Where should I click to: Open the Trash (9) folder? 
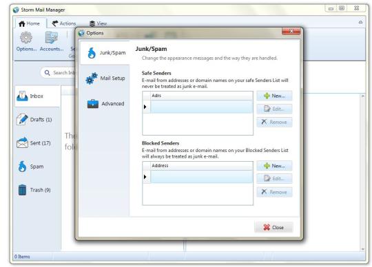(37, 190)
